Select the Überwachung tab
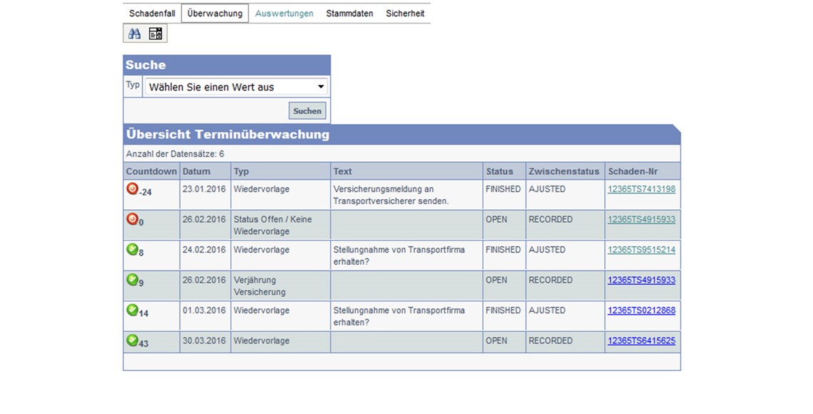This screenshot has width=813, height=414. point(215,14)
